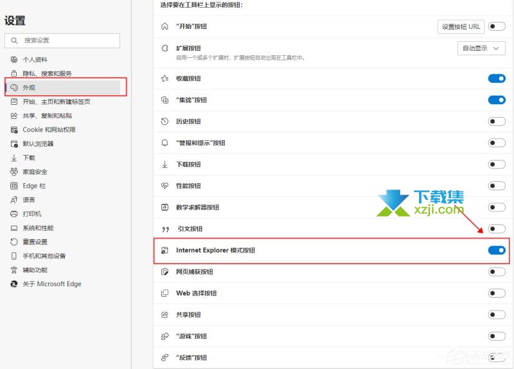514x369 pixels.
Task: Turn off Internet Explorer mode button toggle
Action: (497, 250)
